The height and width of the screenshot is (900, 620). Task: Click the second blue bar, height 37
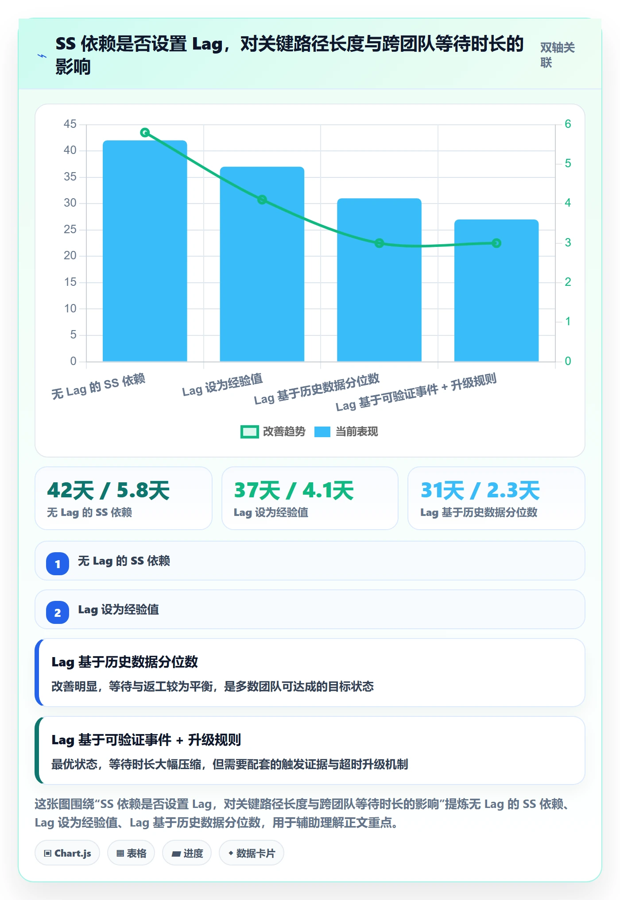(262, 264)
